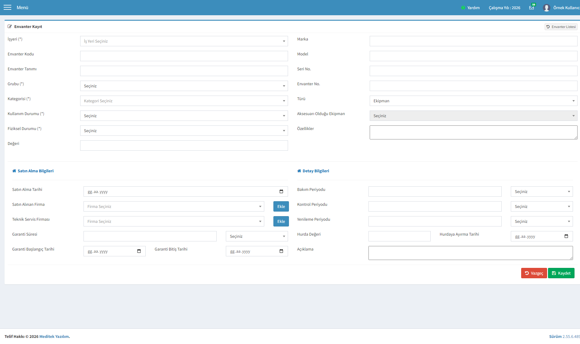Click the Menü label in header
The width and height of the screenshot is (580, 344).
coord(23,8)
